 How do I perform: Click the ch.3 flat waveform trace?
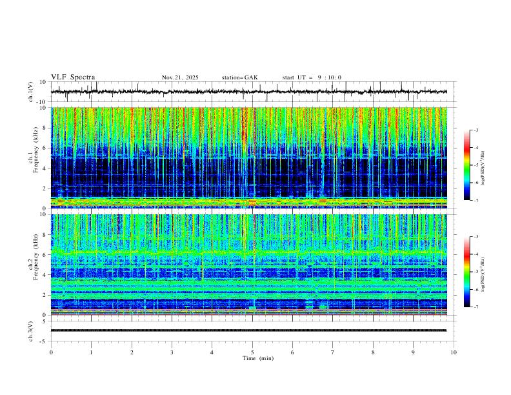pyautogui.click(x=248, y=330)
